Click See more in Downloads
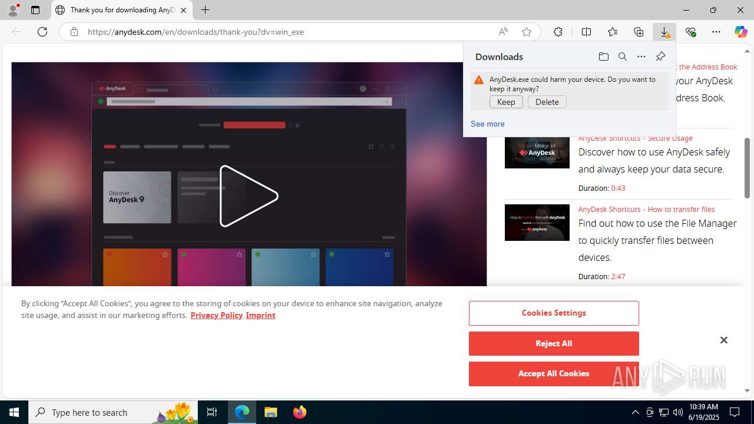 point(487,124)
